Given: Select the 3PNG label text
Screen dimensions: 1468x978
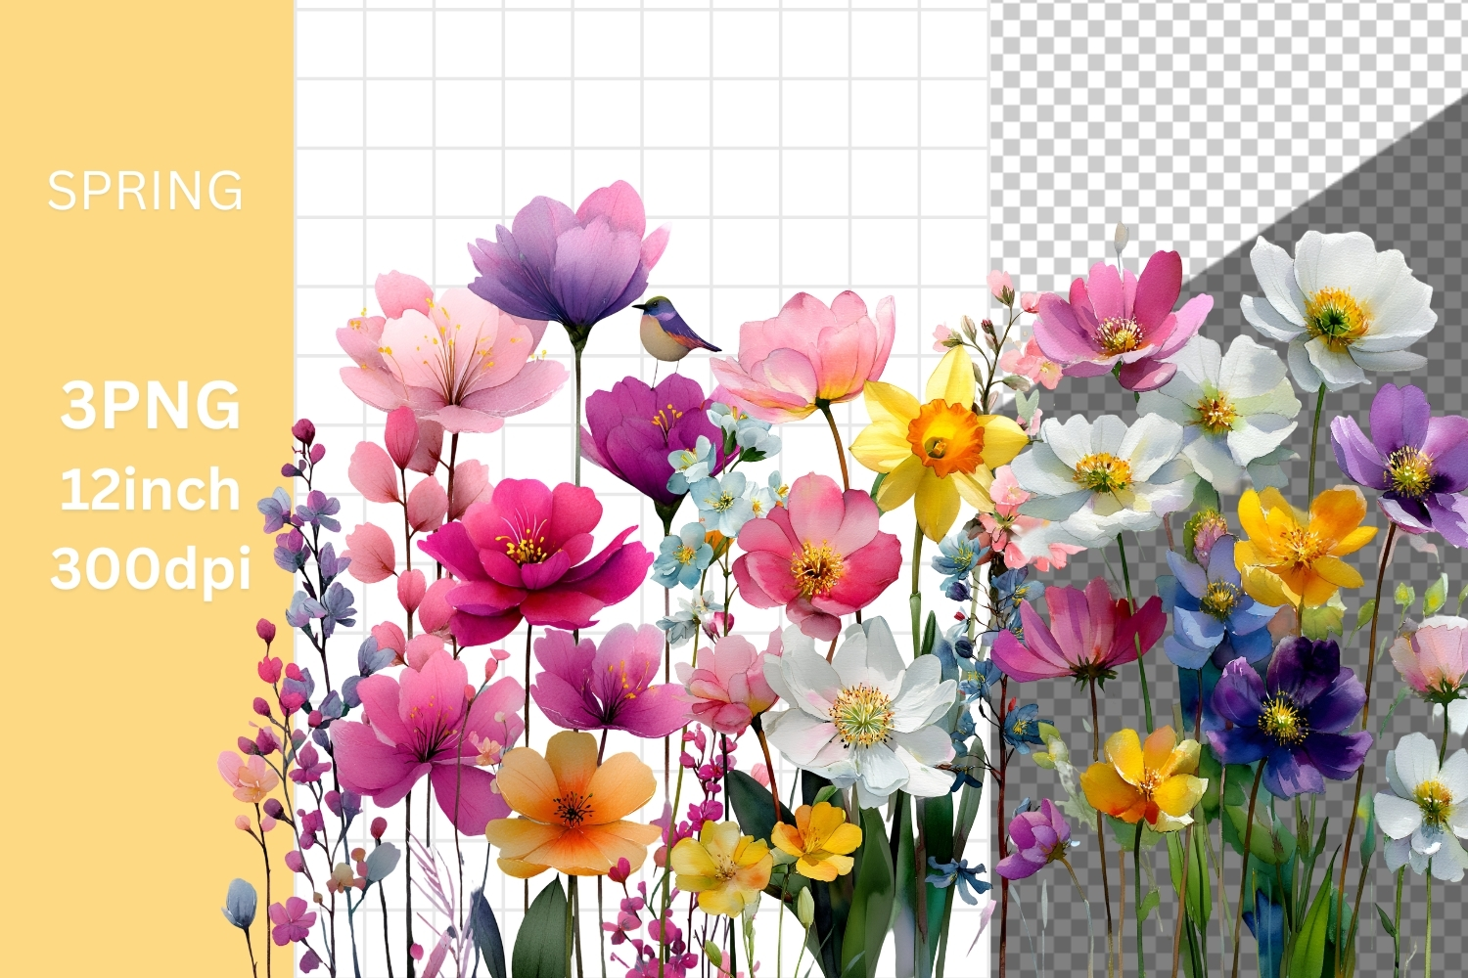Looking at the screenshot, I should tap(150, 406).
